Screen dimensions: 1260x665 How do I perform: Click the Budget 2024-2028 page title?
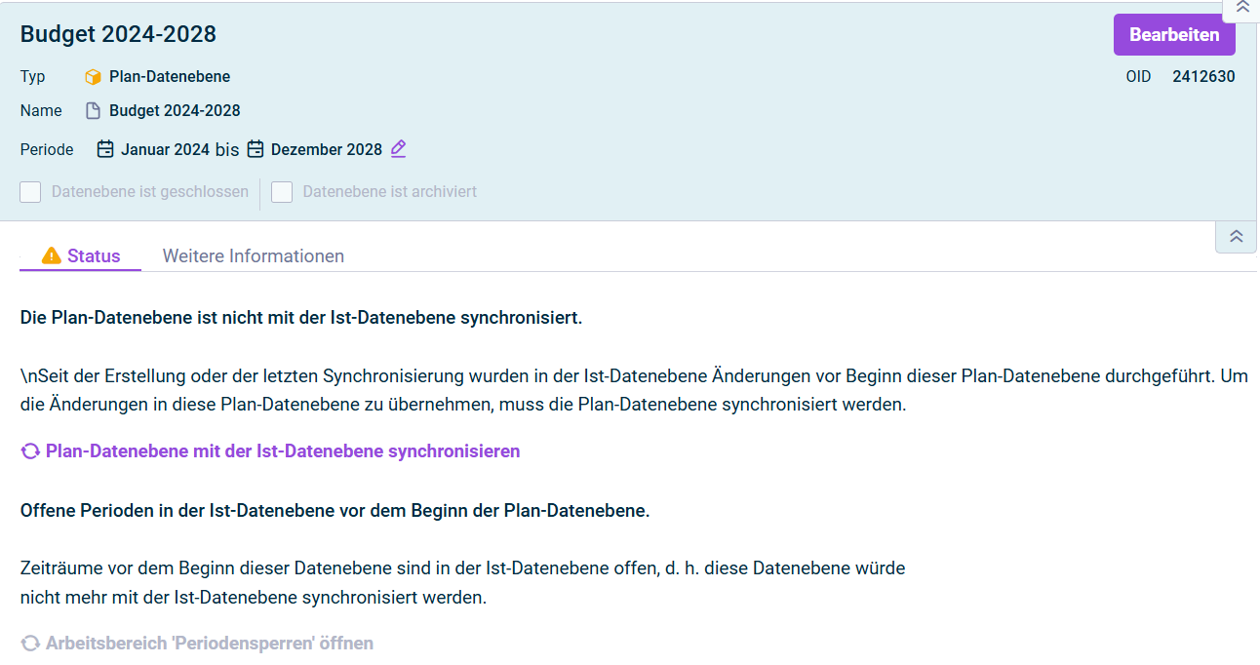coord(118,35)
